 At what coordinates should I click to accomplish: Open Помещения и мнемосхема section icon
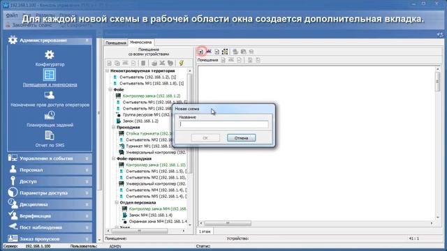point(50,75)
